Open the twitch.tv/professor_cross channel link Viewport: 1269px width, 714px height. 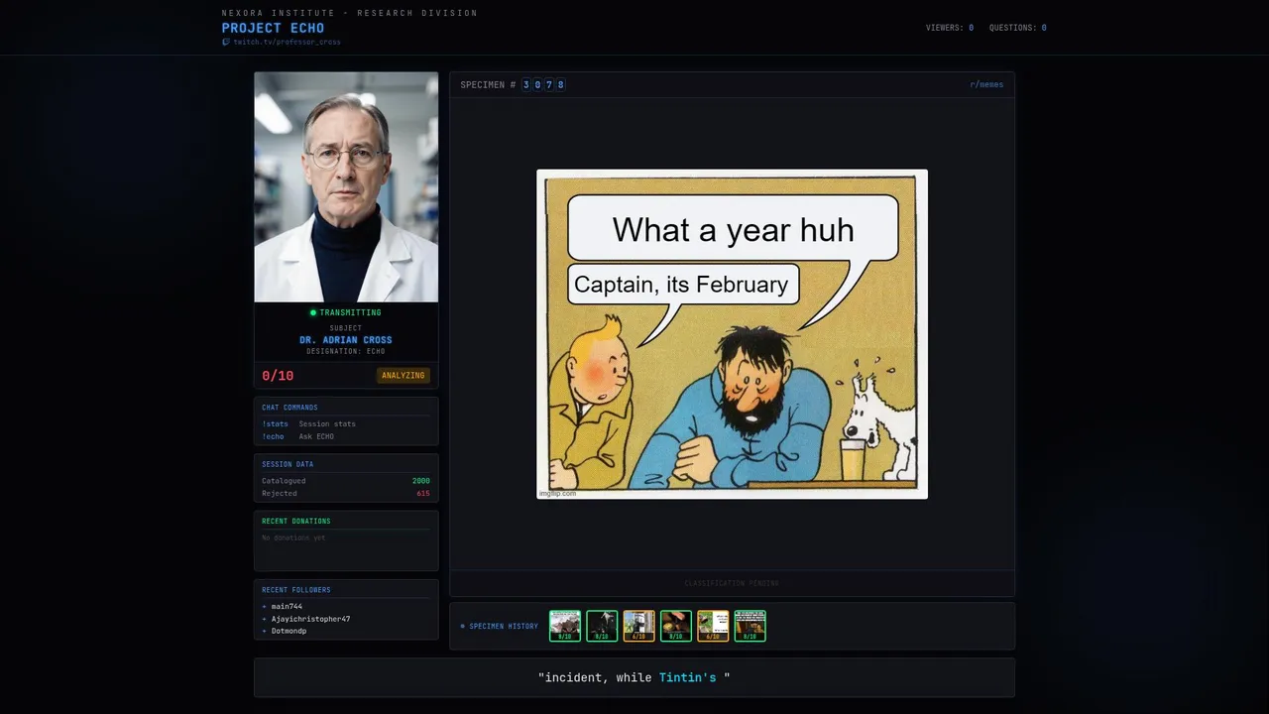(x=287, y=43)
